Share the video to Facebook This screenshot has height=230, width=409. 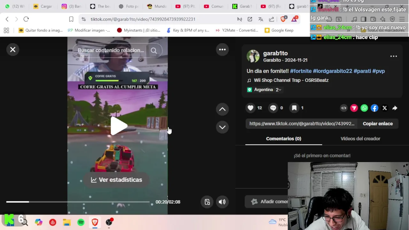pyautogui.click(x=374, y=108)
